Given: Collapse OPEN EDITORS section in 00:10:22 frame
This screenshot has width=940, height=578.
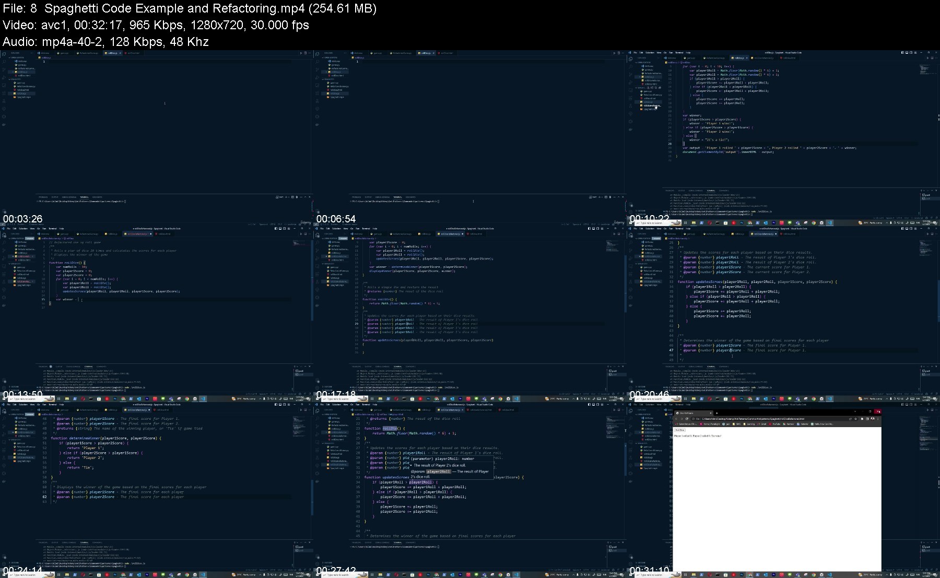Looking at the screenshot, I should [643, 63].
